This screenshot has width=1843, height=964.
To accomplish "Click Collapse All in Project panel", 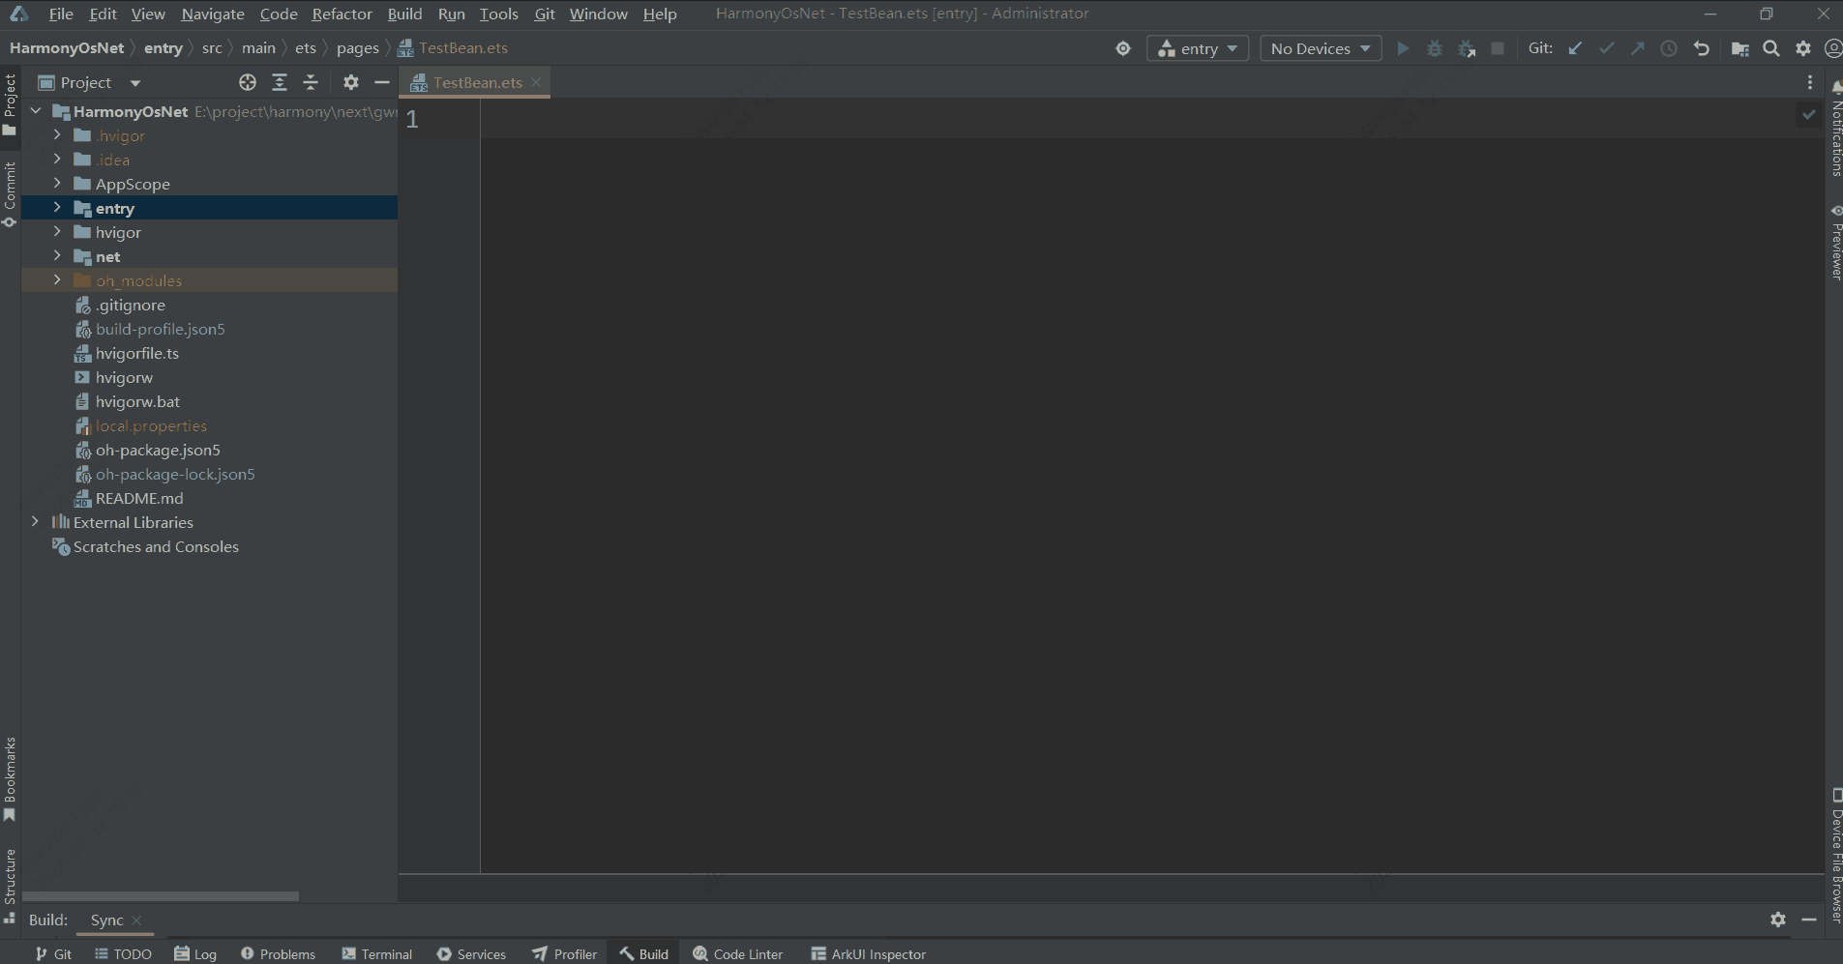I will [311, 82].
